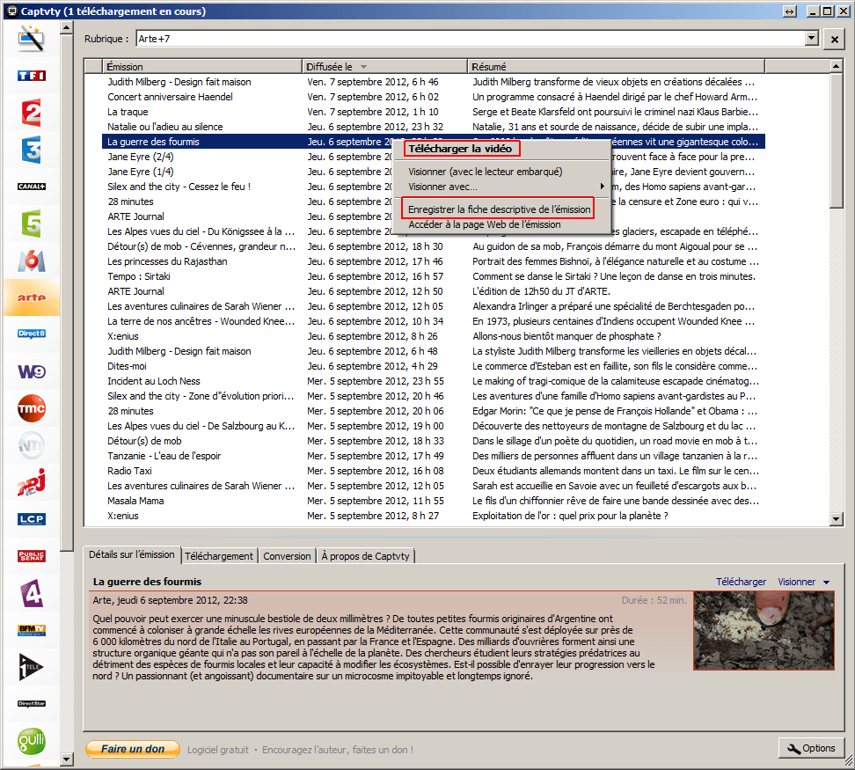This screenshot has height=770, width=855.
Task: Sort by the Résumé column header
Action: (616, 67)
